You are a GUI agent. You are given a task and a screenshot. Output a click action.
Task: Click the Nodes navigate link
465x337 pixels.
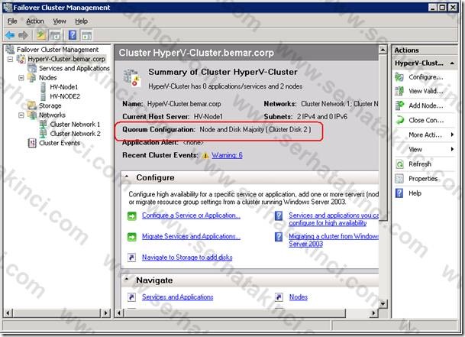coord(299,297)
